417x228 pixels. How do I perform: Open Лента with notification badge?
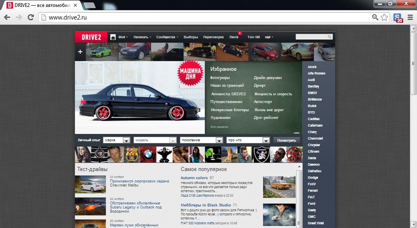pos(234,37)
